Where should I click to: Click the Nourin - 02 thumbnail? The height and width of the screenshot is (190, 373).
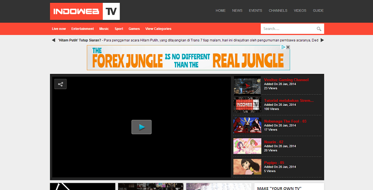[247, 146]
